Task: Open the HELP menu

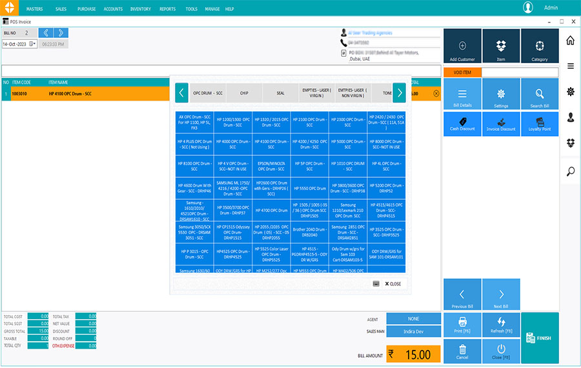Action: (x=229, y=9)
